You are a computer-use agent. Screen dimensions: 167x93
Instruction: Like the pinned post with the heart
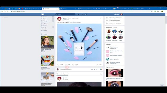58,65
